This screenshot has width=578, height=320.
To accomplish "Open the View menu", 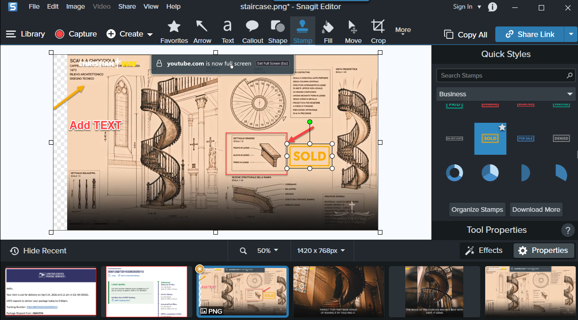I will pyautogui.click(x=151, y=6).
